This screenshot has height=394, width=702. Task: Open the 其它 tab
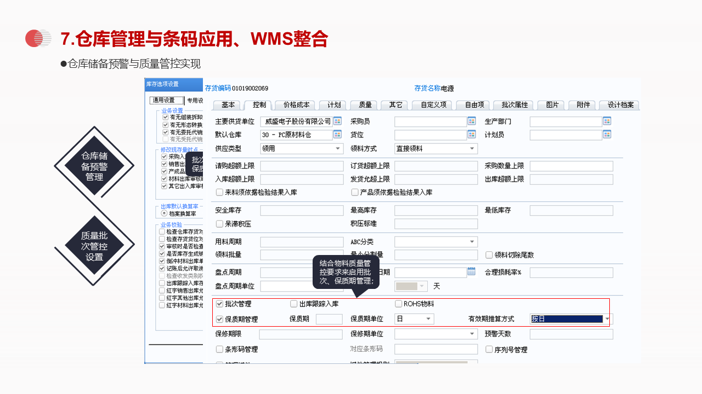coord(395,105)
